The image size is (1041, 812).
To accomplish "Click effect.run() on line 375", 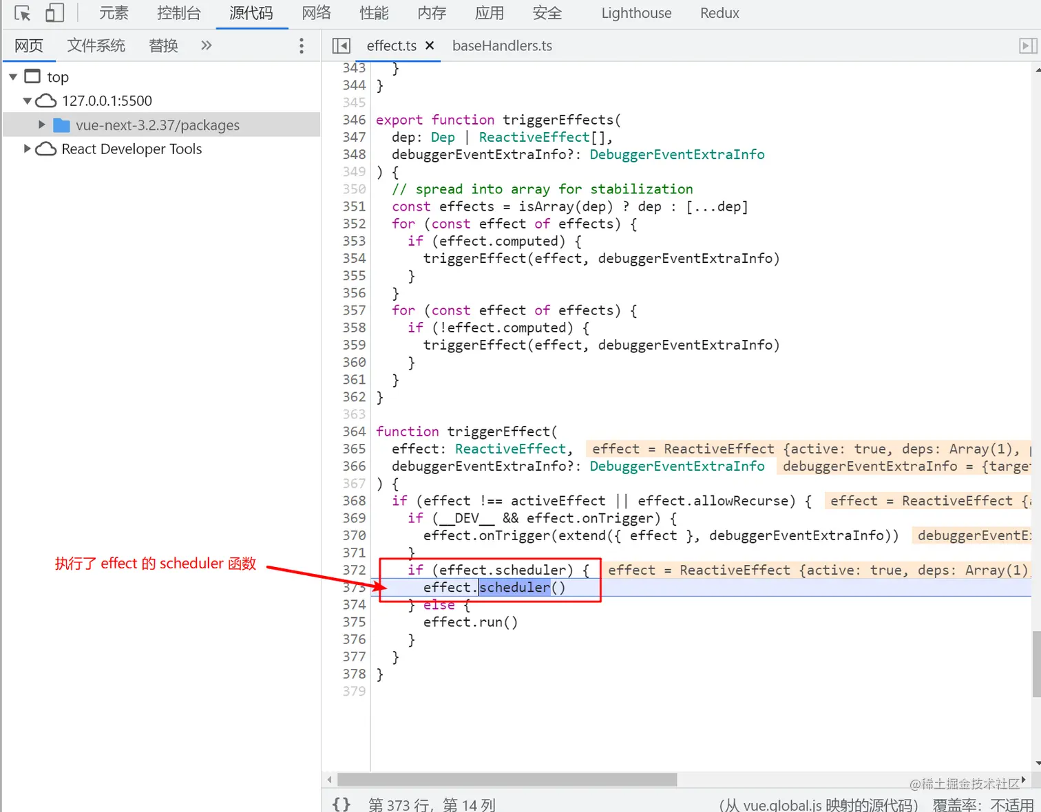I will [x=470, y=622].
